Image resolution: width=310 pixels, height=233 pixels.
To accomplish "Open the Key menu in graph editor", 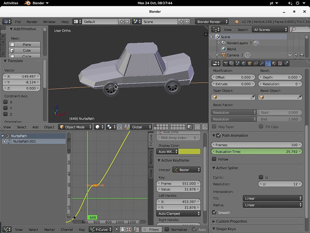I will pyautogui.click(x=82, y=230).
